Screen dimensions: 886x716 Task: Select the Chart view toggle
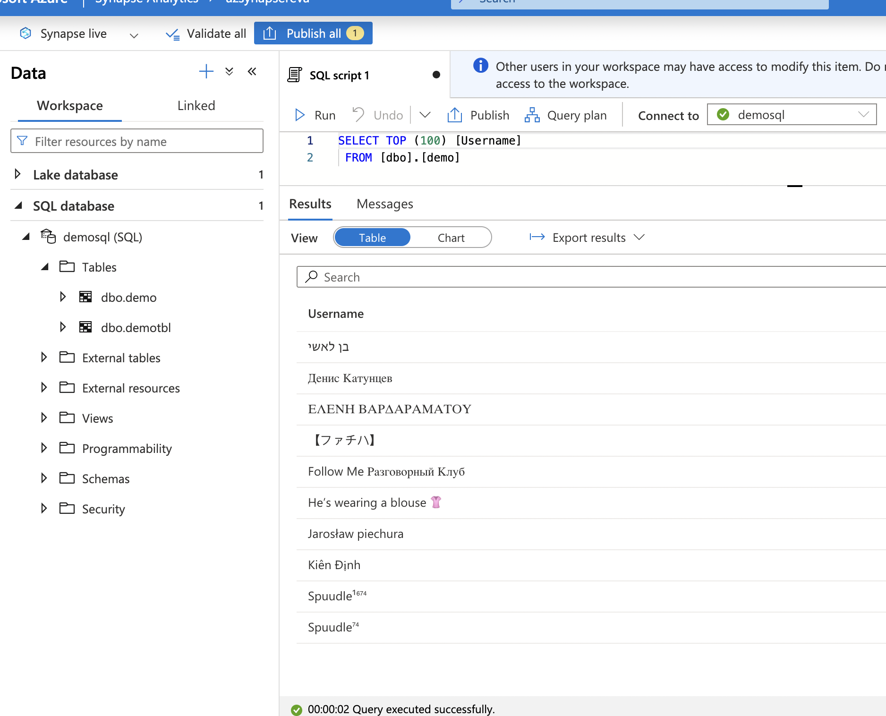[451, 238]
